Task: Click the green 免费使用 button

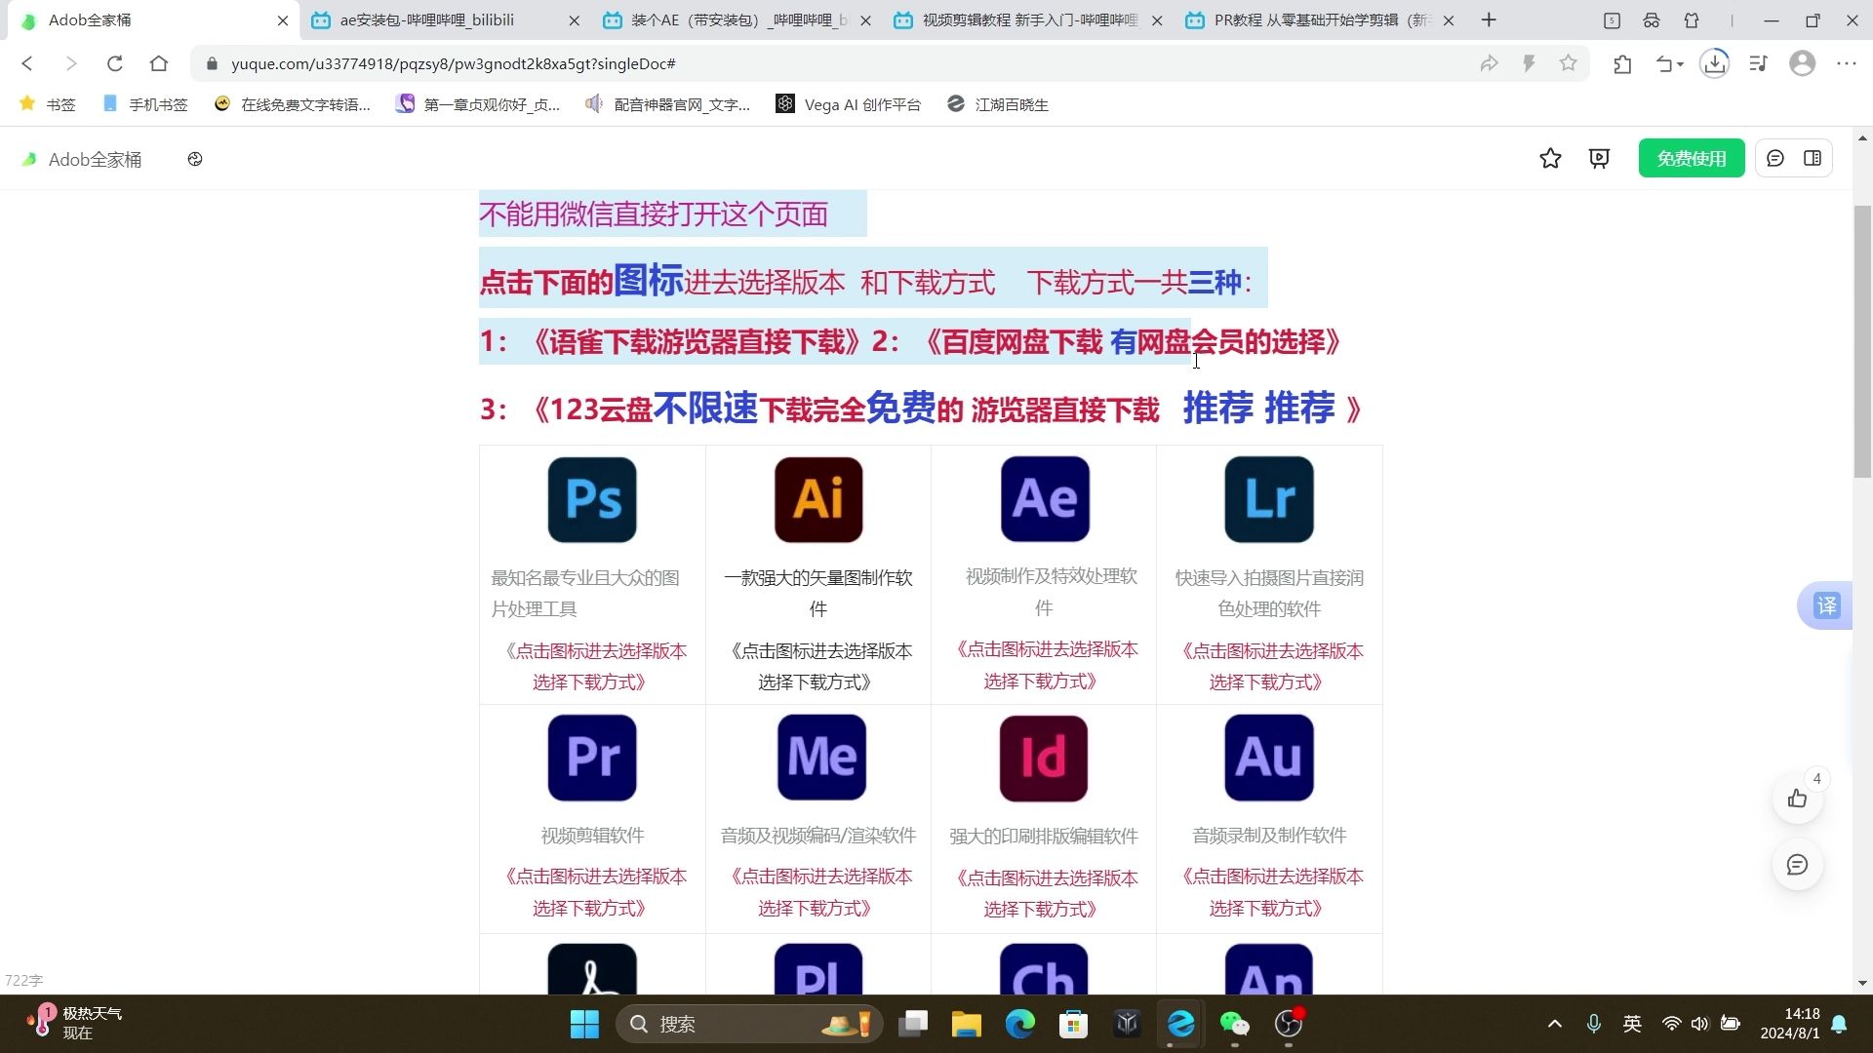Action: (1692, 158)
